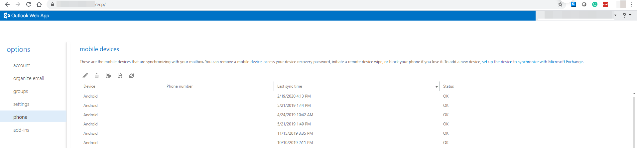This screenshot has height=148, width=637.
Task: Refresh the mobile devices list
Action: pos(132,76)
